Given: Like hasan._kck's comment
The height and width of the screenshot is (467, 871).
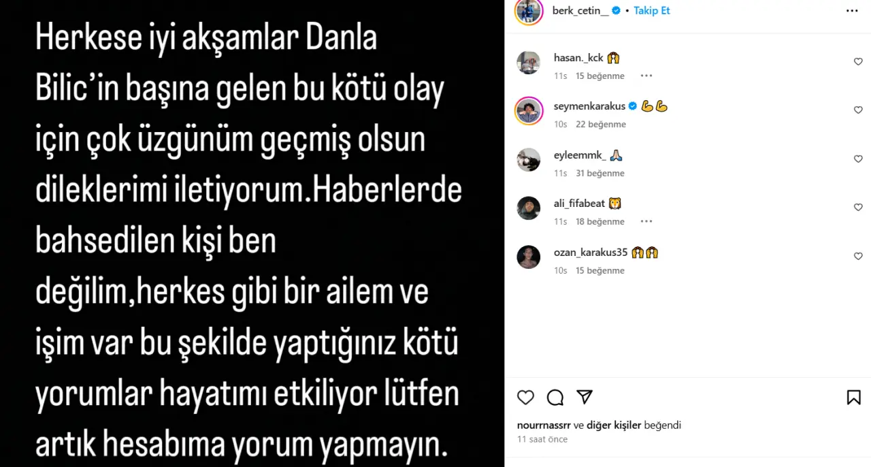Looking at the screenshot, I should tap(858, 61).
